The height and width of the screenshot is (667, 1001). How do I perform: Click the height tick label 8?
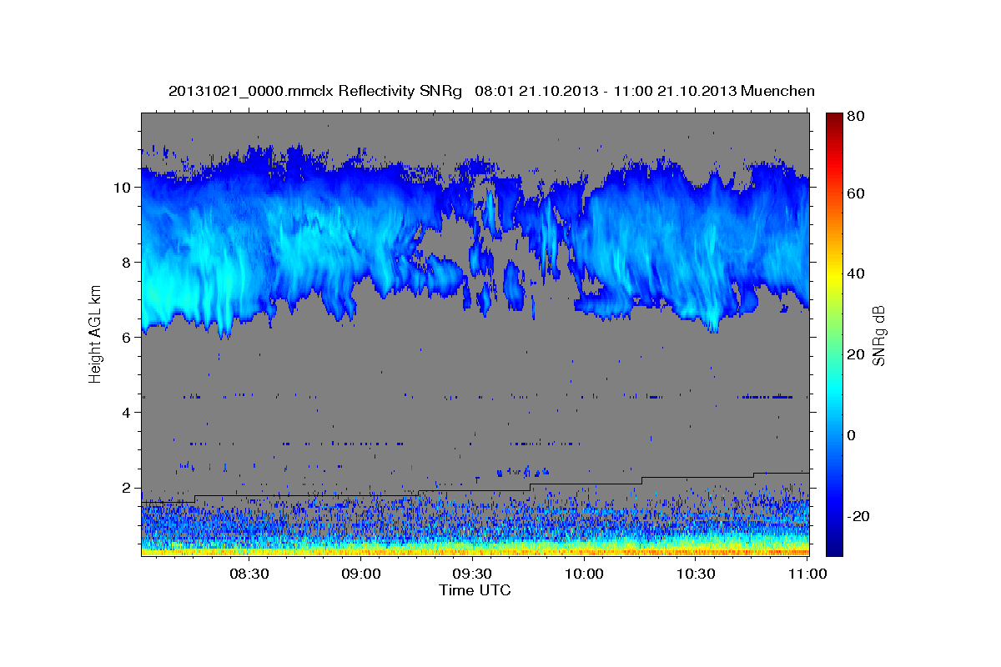[128, 263]
